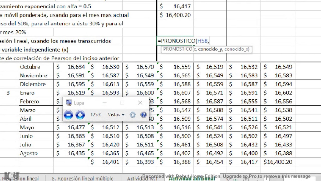Expand the Vistas dropdown in Lupa

(x=116, y=115)
